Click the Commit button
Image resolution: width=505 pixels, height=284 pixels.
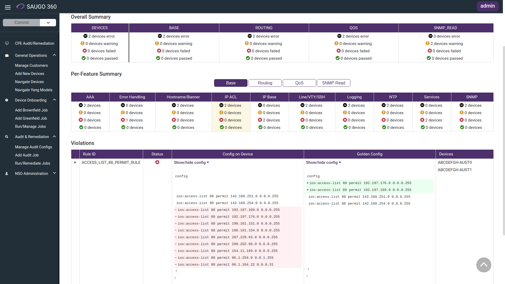tap(22, 23)
